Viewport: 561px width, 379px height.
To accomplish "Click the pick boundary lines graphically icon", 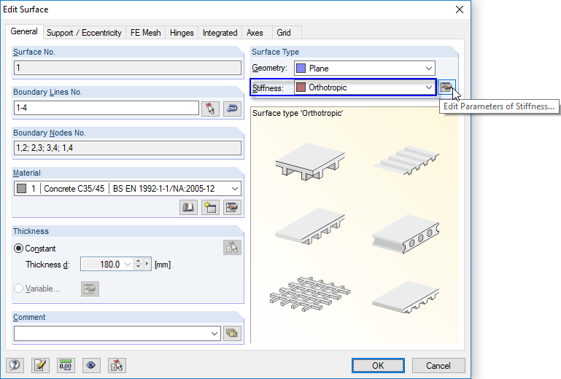I will point(210,109).
